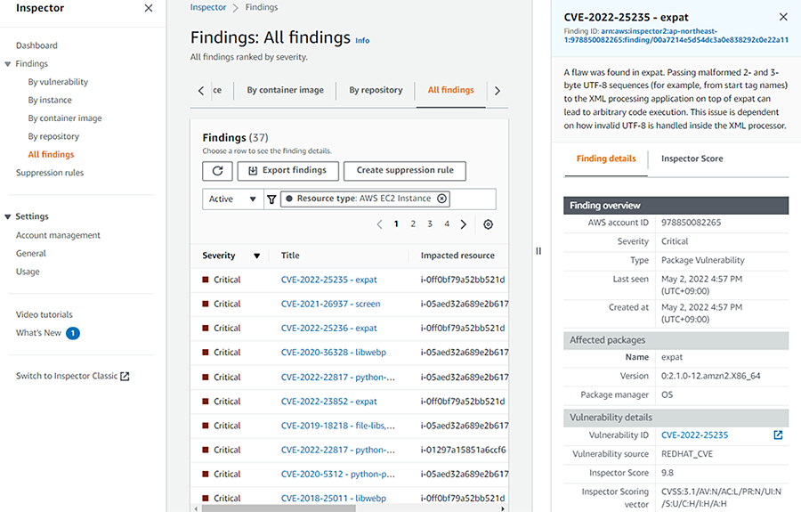Select the All findings tab
801x512 pixels.
pos(450,90)
